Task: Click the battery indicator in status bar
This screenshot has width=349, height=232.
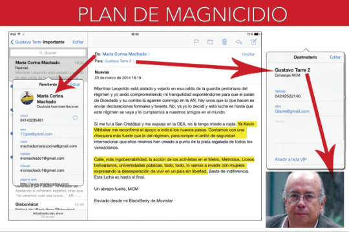Action: (257, 34)
